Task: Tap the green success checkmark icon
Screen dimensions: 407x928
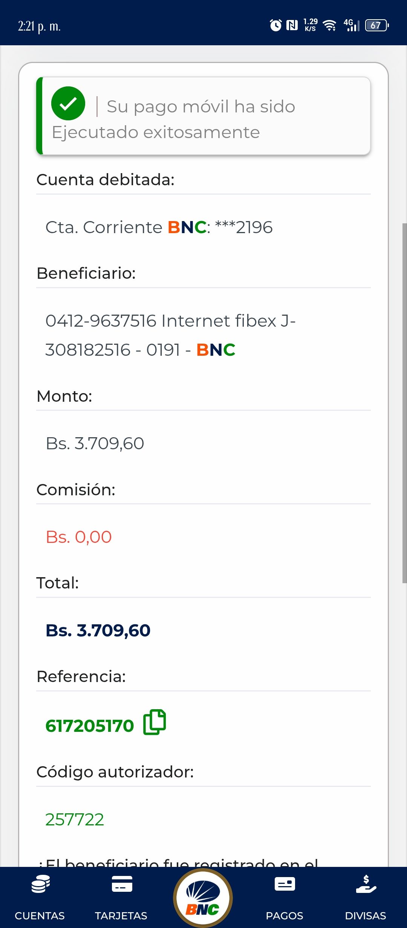Action: coord(68,103)
